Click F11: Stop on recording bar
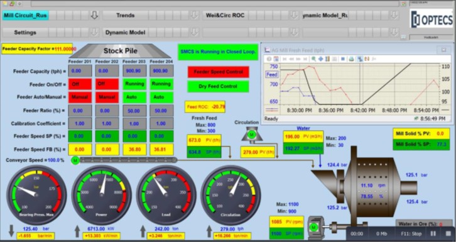 [x=411, y=234]
